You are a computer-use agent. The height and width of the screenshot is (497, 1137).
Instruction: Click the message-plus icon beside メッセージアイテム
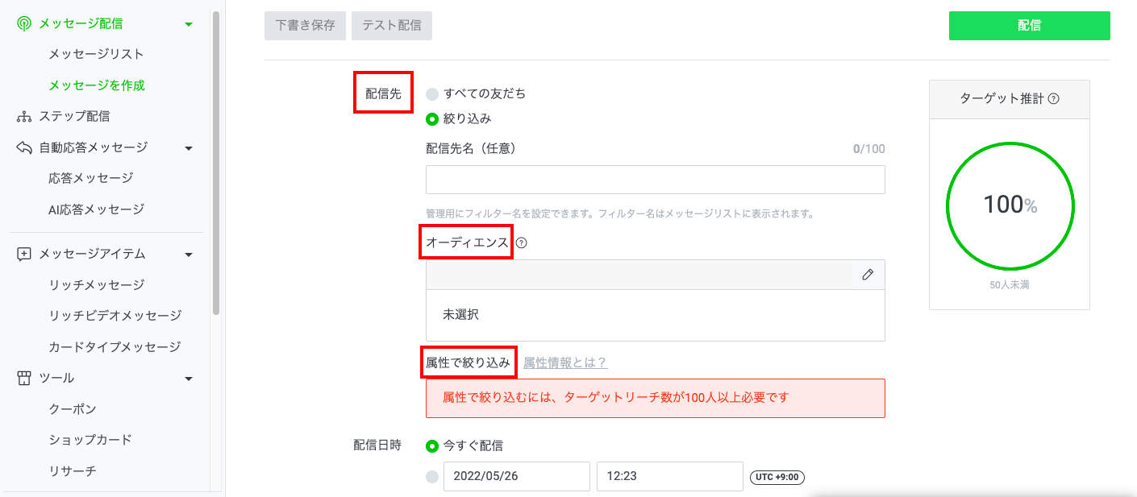click(24, 254)
